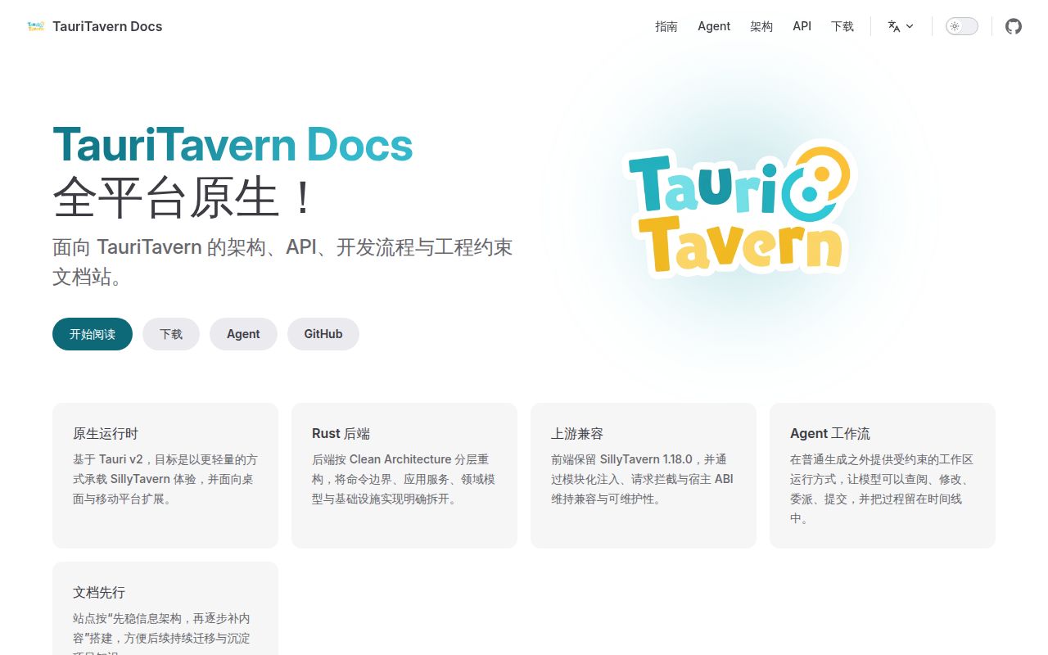Click the 下载 hero button
This screenshot has width=1048, height=655.
coord(171,334)
